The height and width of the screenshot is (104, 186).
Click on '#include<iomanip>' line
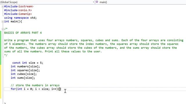pyautogui.click(x=18, y=14)
